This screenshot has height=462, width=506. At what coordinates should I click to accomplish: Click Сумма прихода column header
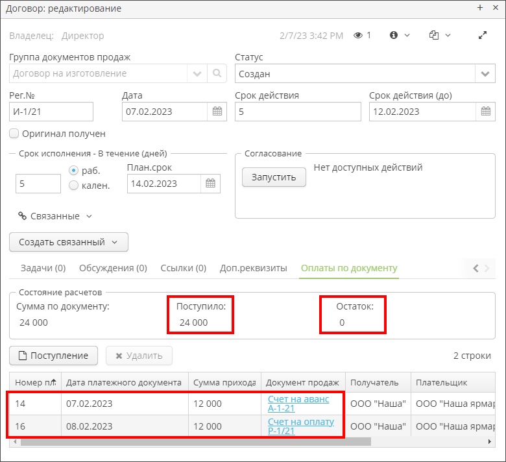pos(225,382)
